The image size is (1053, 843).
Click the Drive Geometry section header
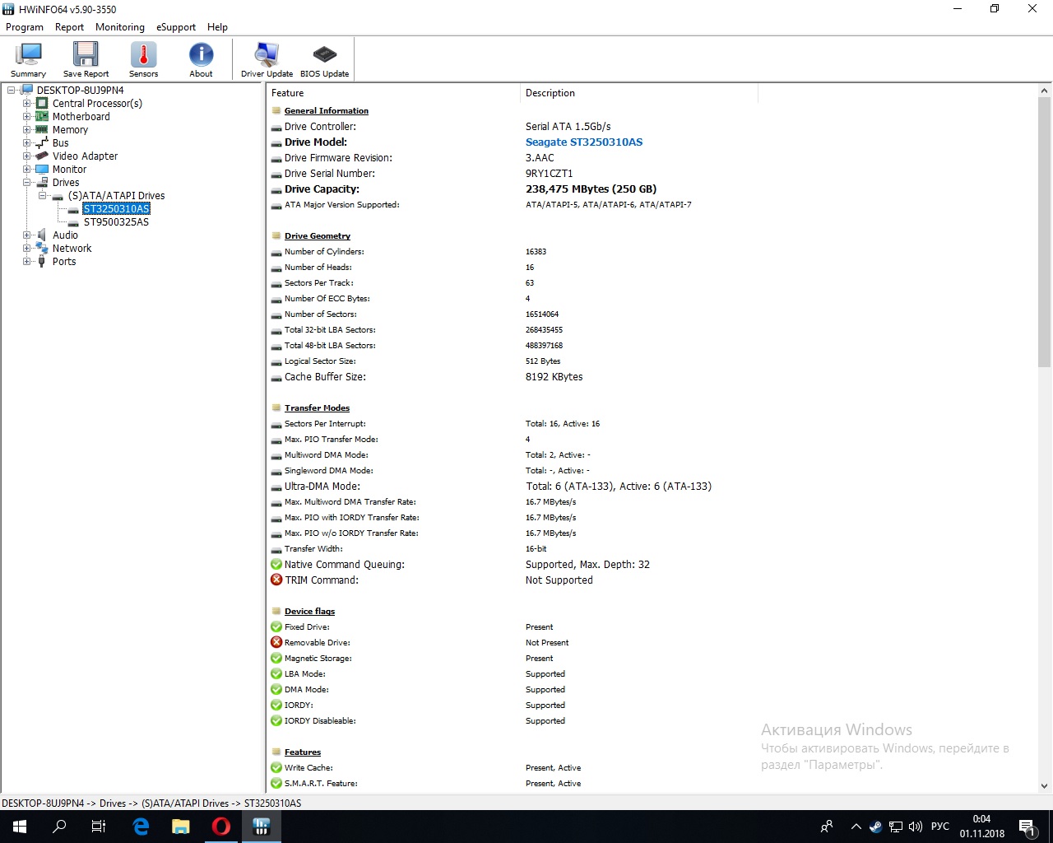click(x=318, y=236)
